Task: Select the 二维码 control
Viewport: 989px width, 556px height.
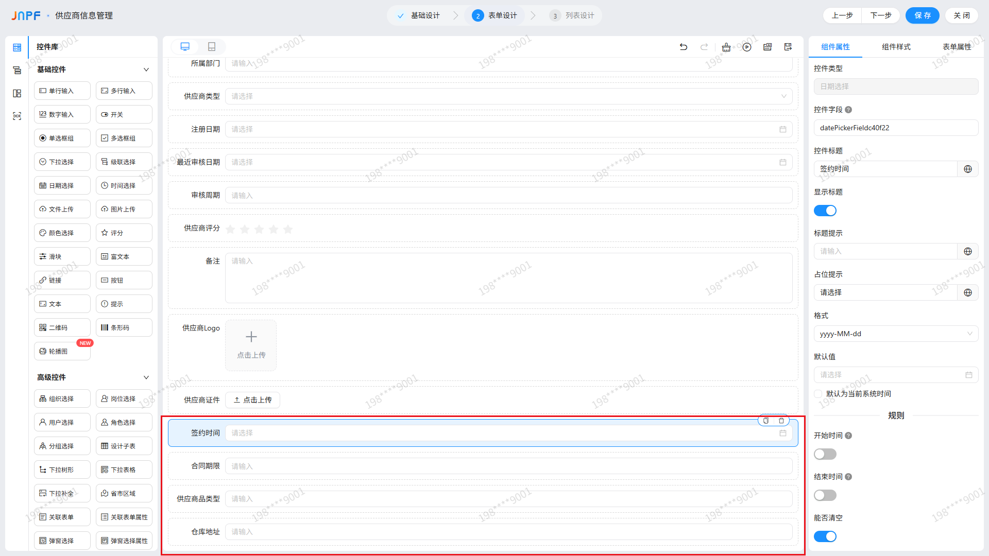Action: tap(62, 327)
